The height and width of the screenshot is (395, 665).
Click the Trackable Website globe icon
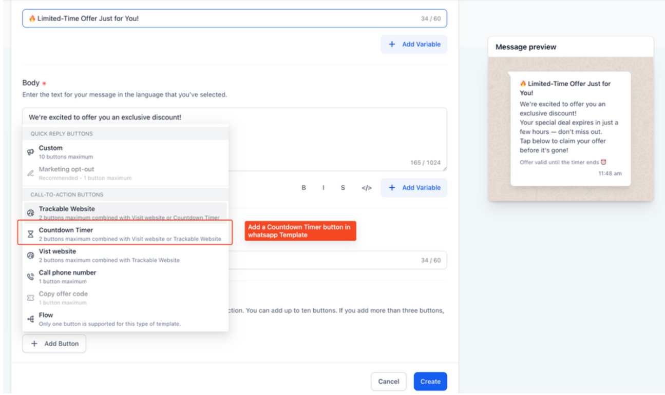tap(30, 213)
